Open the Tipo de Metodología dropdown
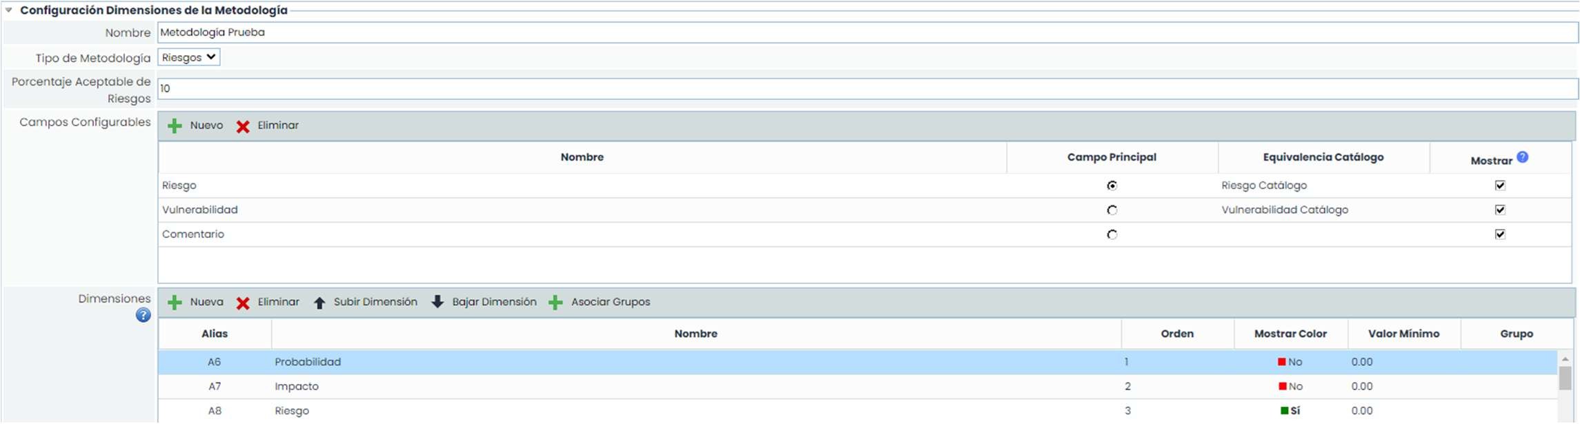 pos(189,57)
